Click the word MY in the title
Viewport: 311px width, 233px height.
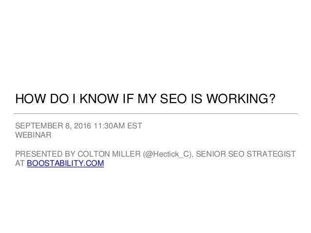click(147, 99)
